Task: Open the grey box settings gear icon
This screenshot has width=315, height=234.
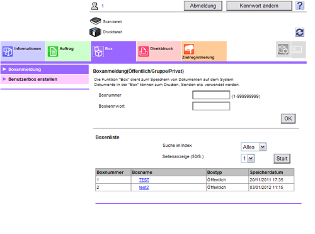Action: (283, 50)
